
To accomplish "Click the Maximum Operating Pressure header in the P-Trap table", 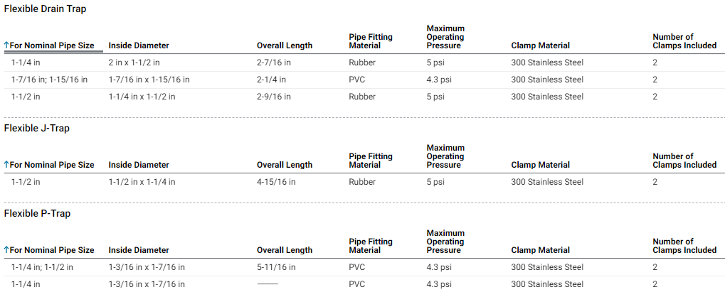I will [445, 242].
